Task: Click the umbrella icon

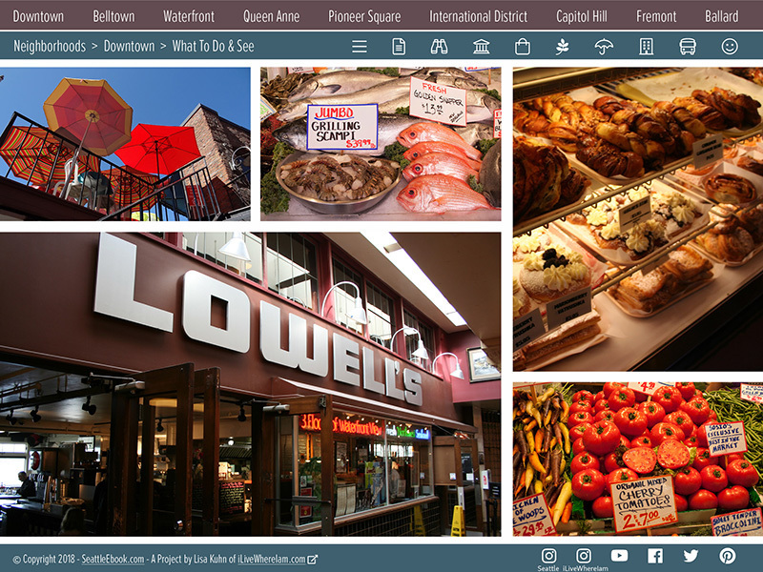Action: [x=604, y=47]
